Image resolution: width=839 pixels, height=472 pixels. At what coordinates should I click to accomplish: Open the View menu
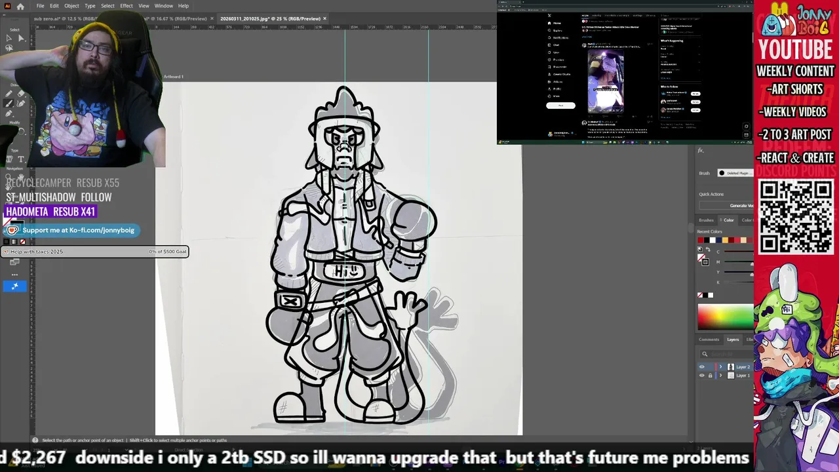[144, 6]
